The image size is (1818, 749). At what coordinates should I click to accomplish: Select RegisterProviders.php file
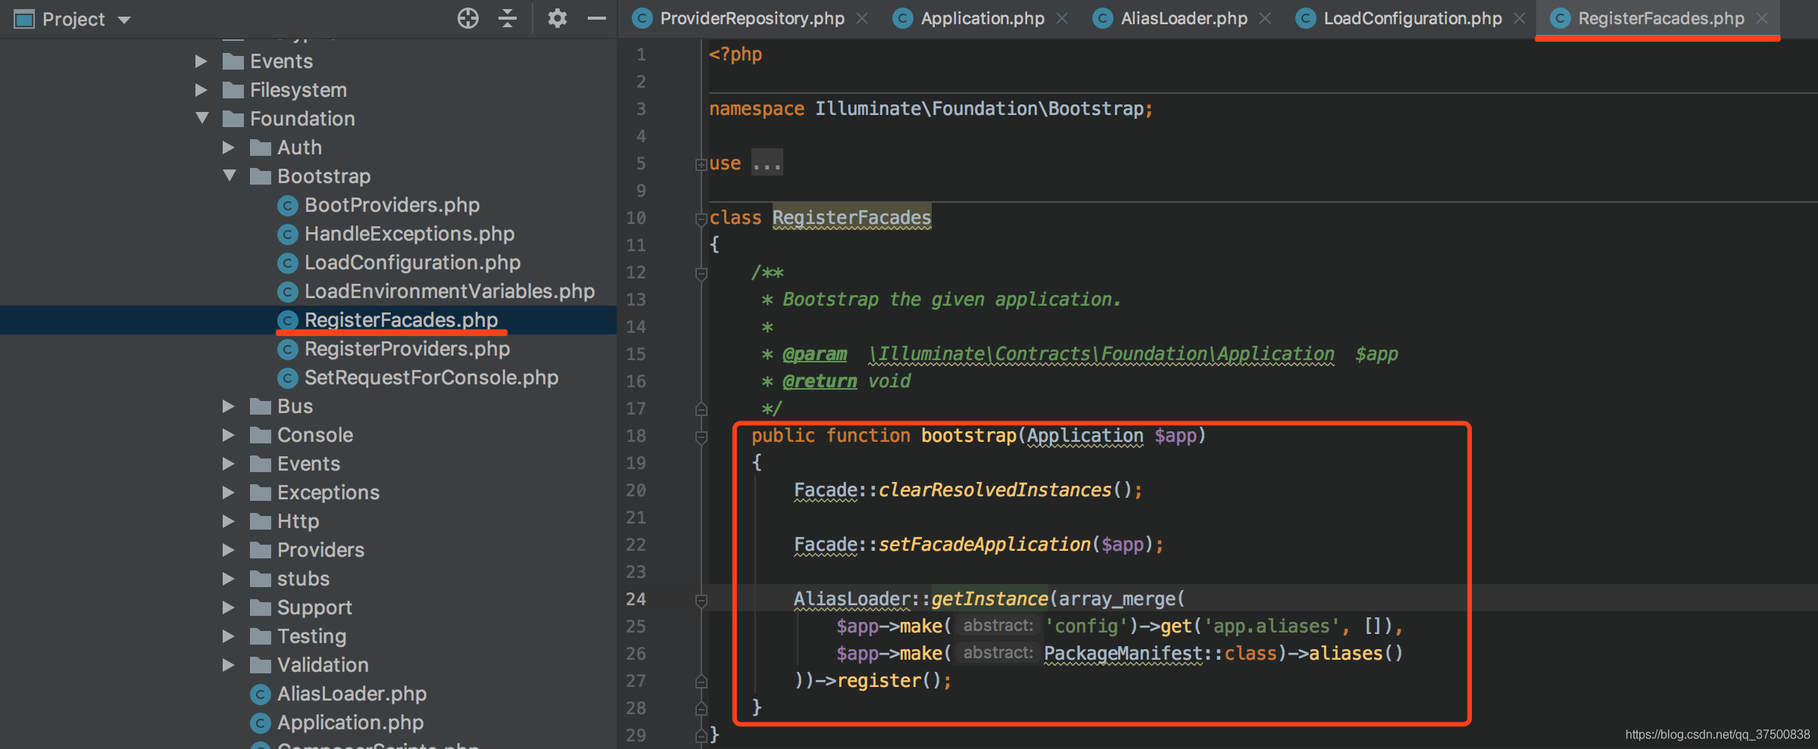point(407,349)
